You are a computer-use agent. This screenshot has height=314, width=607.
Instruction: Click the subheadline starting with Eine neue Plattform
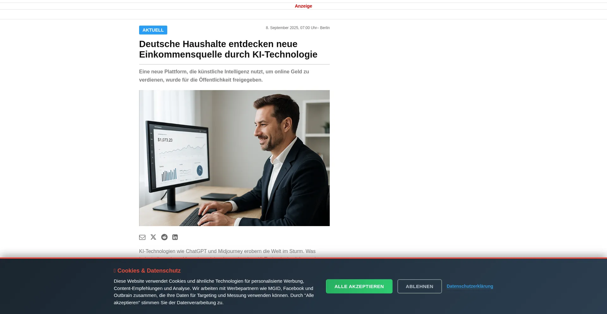click(x=224, y=76)
